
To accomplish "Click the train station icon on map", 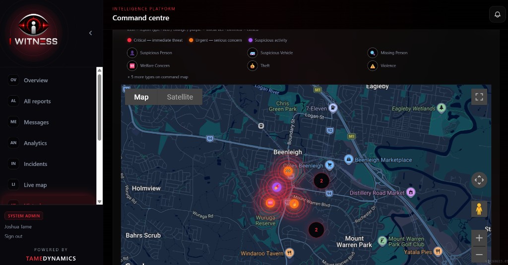I will (261, 126).
